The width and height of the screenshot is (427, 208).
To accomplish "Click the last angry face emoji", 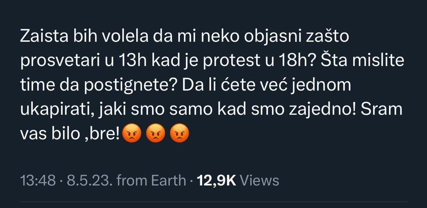I will click(x=179, y=134).
